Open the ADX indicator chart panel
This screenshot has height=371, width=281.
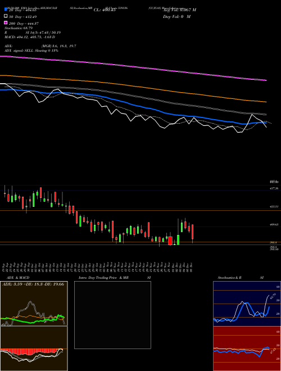[34, 304]
